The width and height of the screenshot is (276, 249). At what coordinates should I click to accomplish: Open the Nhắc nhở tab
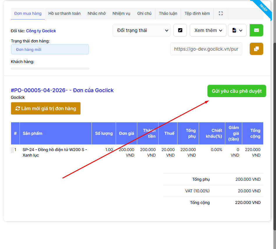[x=96, y=13]
